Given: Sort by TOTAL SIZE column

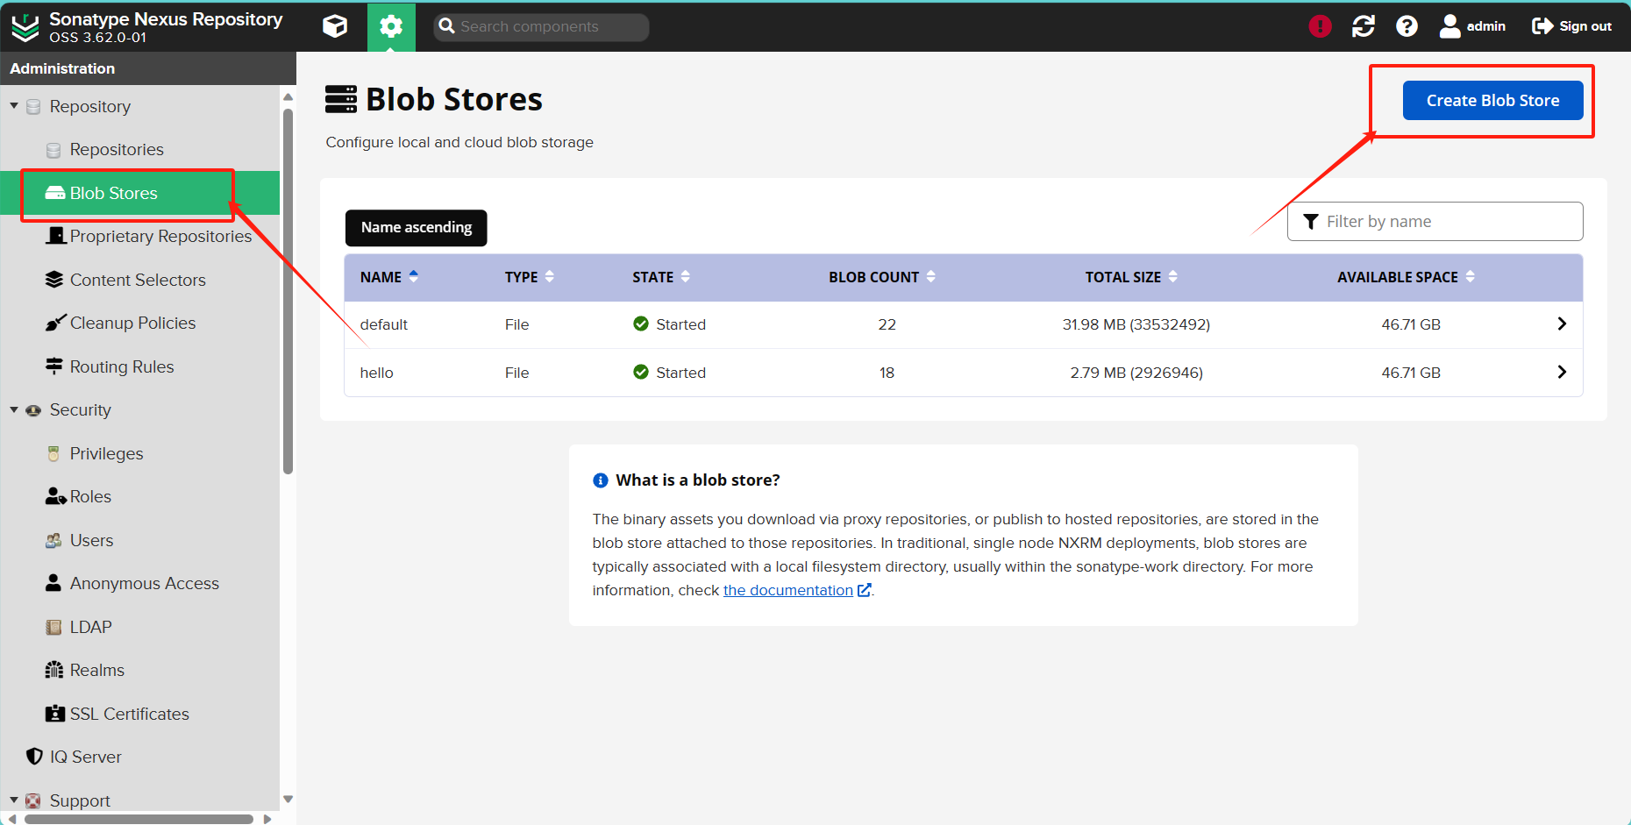Looking at the screenshot, I should (x=1131, y=277).
